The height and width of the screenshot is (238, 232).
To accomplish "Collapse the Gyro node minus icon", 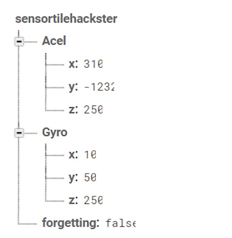I will point(19,133).
